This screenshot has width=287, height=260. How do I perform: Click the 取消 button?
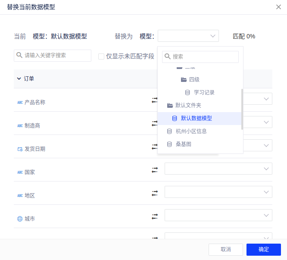point(225,250)
